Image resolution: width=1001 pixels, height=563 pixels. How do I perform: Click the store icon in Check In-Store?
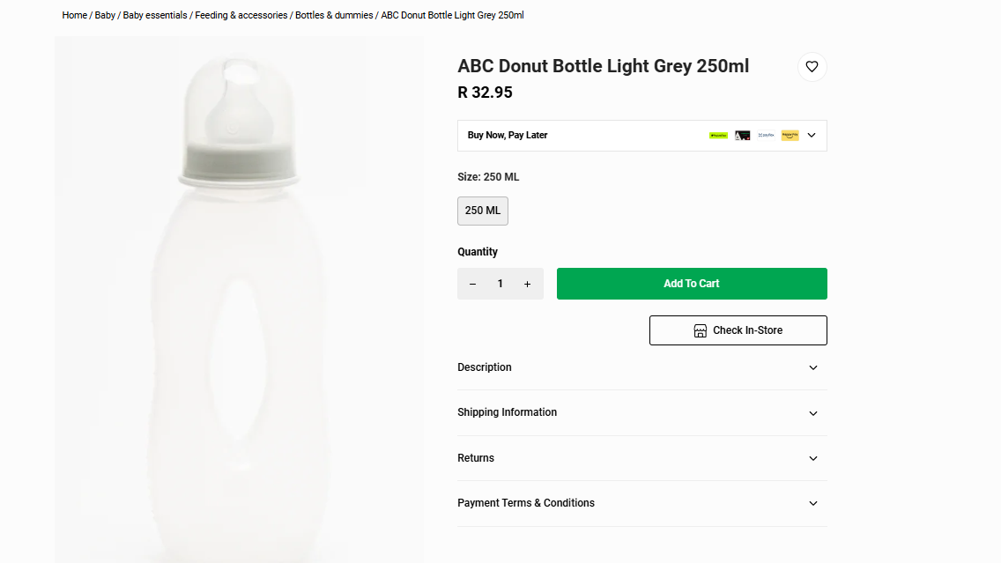pyautogui.click(x=700, y=330)
